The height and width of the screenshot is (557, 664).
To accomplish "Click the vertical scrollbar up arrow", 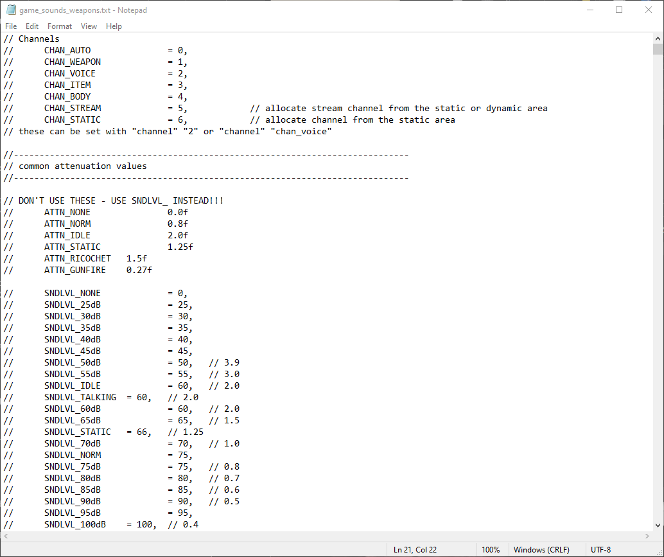I will tap(658, 38).
